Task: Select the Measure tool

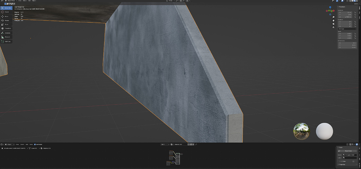Action: (6, 37)
